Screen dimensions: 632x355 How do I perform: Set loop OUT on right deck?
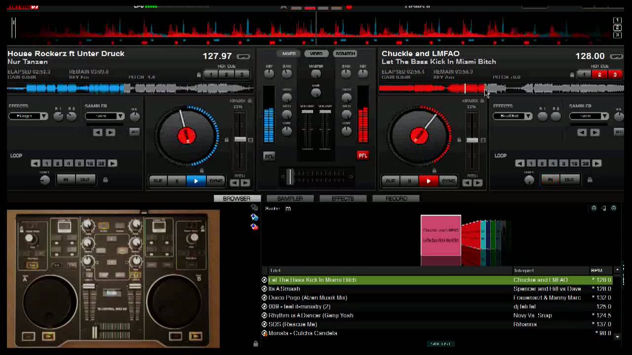[569, 180]
